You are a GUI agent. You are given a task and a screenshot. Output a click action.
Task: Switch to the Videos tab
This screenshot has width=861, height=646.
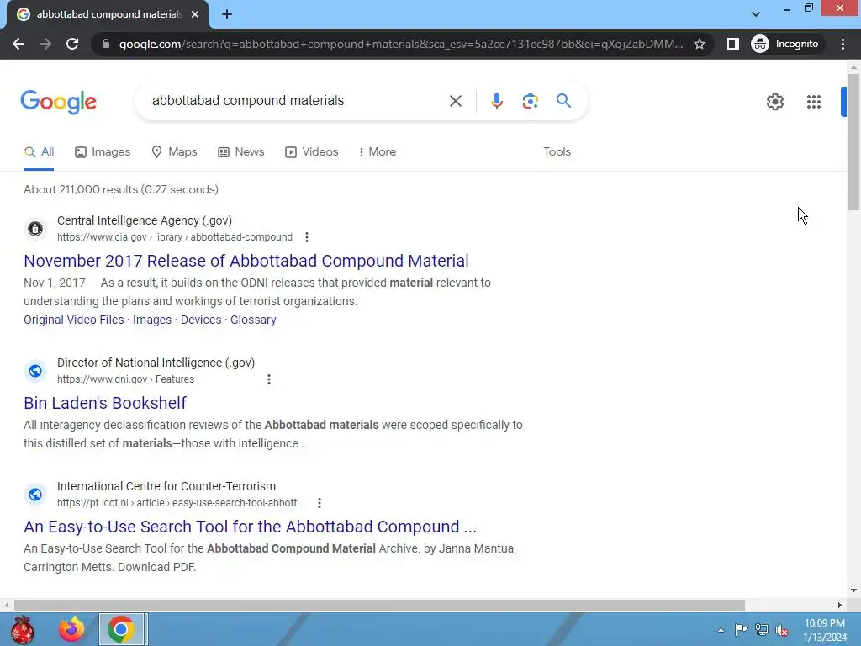pyautogui.click(x=311, y=152)
